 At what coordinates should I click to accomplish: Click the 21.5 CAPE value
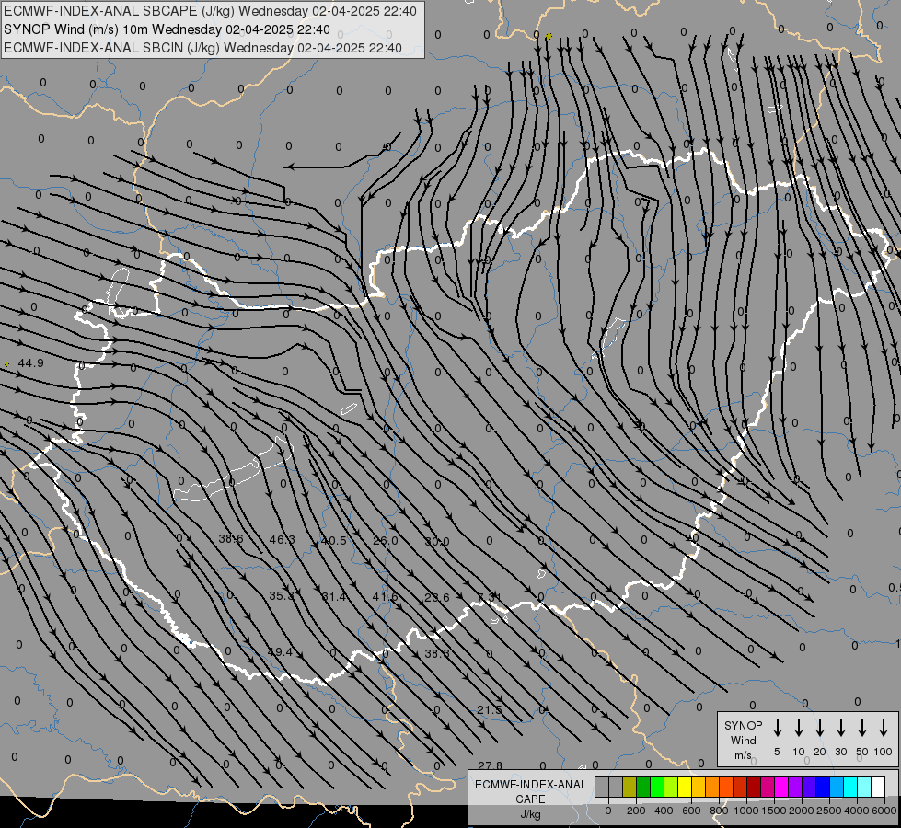point(490,710)
